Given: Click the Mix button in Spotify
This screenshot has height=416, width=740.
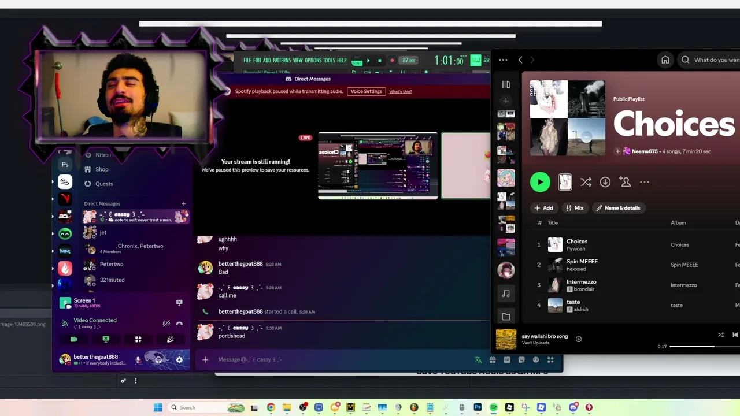Looking at the screenshot, I should click(x=575, y=208).
